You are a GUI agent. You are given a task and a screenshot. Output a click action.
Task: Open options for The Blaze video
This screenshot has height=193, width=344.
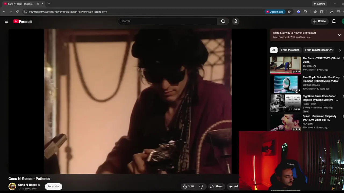(x=343, y=59)
